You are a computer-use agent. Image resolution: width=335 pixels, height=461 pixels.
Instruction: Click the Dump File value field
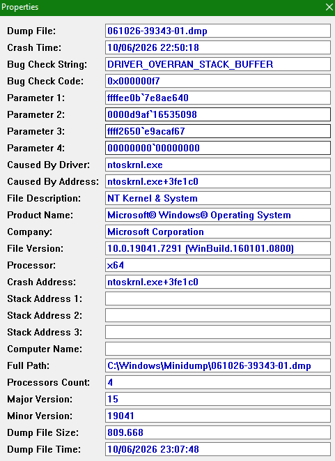tap(218, 31)
